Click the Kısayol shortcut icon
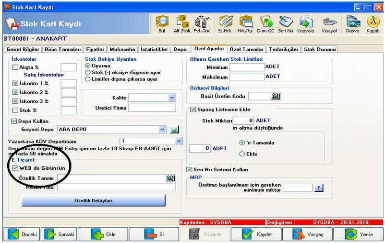Viewport: 385px width, 243px height. (329, 24)
